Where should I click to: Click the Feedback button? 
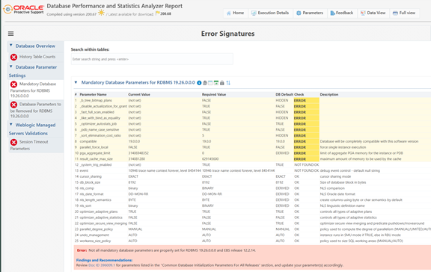pyautogui.click(x=342, y=13)
